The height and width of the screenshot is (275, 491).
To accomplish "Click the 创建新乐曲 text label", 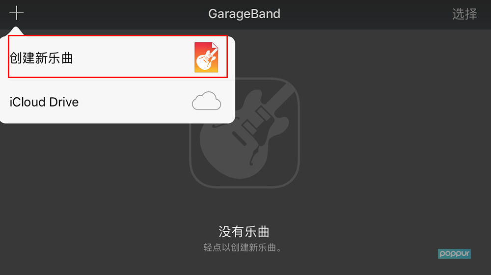I will click(41, 58).
